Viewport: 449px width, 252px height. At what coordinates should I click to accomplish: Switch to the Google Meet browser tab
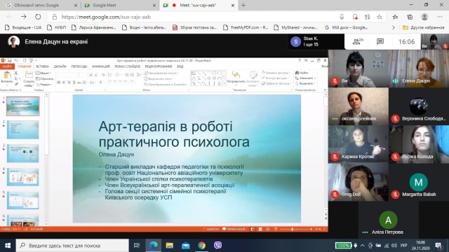click(119, 5)
